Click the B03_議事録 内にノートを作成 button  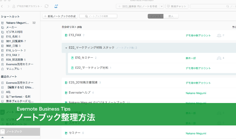pyautogui.click(x=138, y=6)
